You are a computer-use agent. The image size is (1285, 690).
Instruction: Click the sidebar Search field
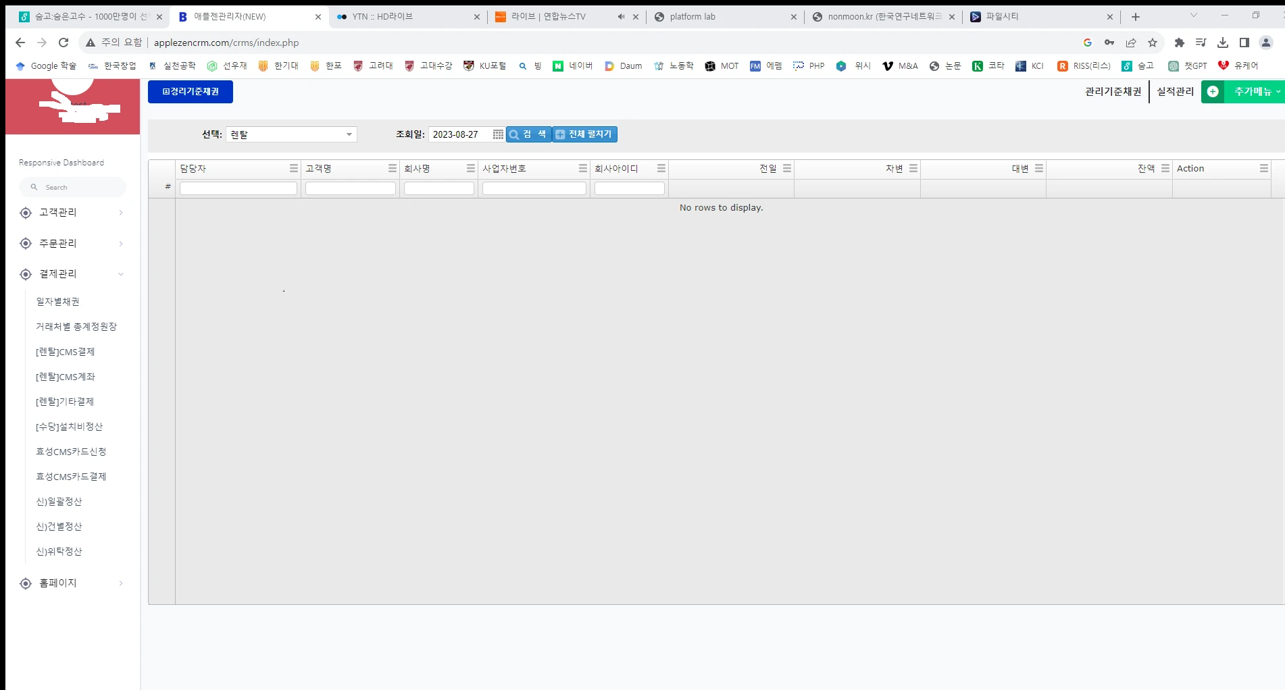tap(73, 187)
